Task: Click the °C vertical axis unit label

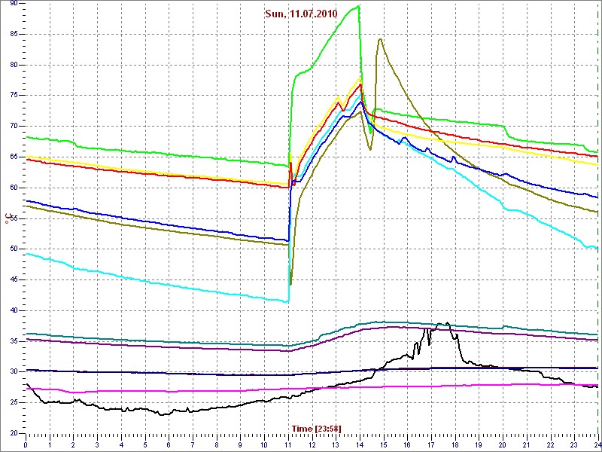Action: (x=7, y=218)
